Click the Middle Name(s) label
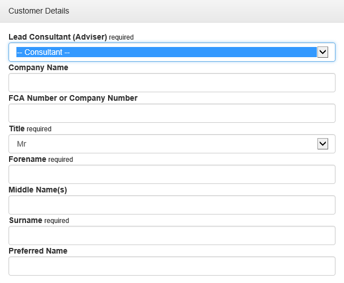The image size is (344, 283). 38,190
